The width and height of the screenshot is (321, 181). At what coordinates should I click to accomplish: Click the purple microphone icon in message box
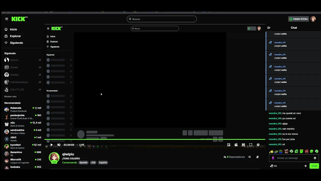click(x=273, y=158)
